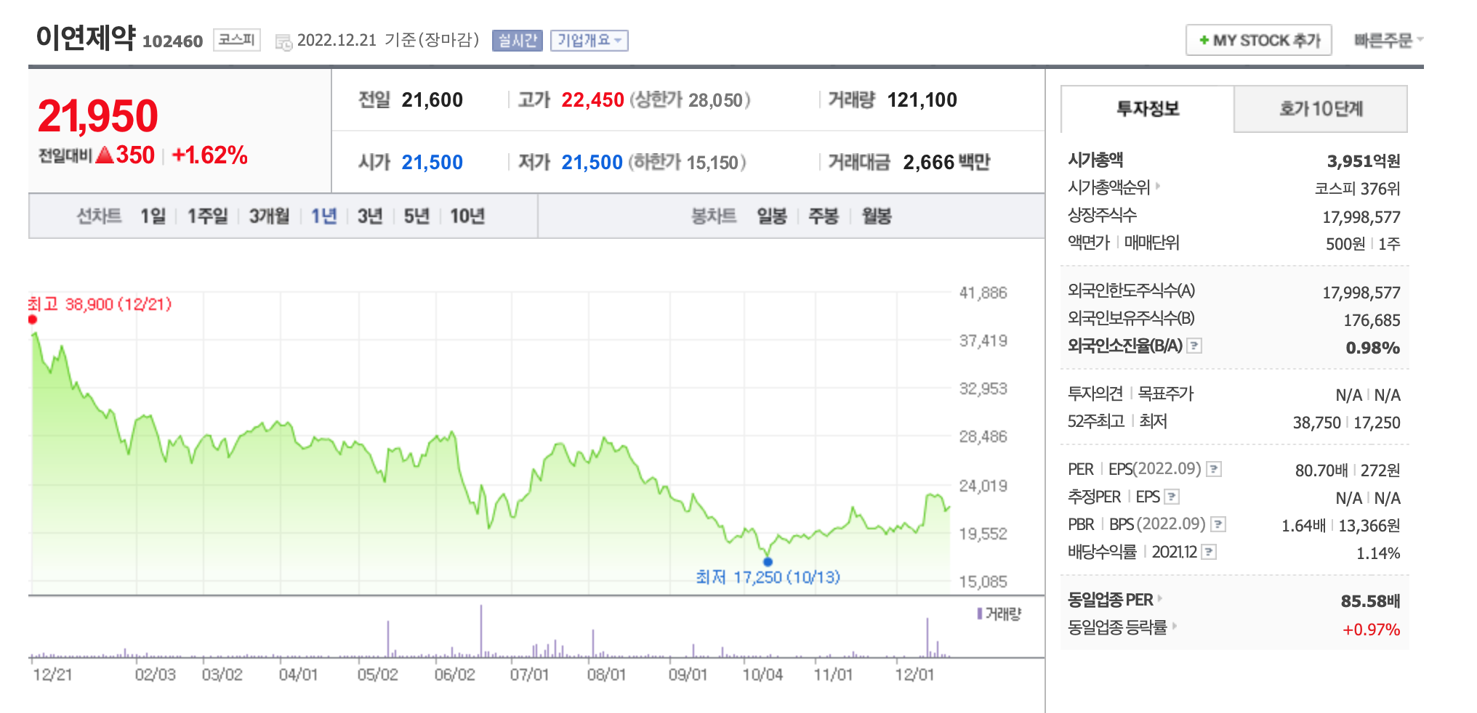Open the 시가총액순위 link
Image resolution: width=1477 pixels, height=713 pixels.
click(x=1108, y=187)
